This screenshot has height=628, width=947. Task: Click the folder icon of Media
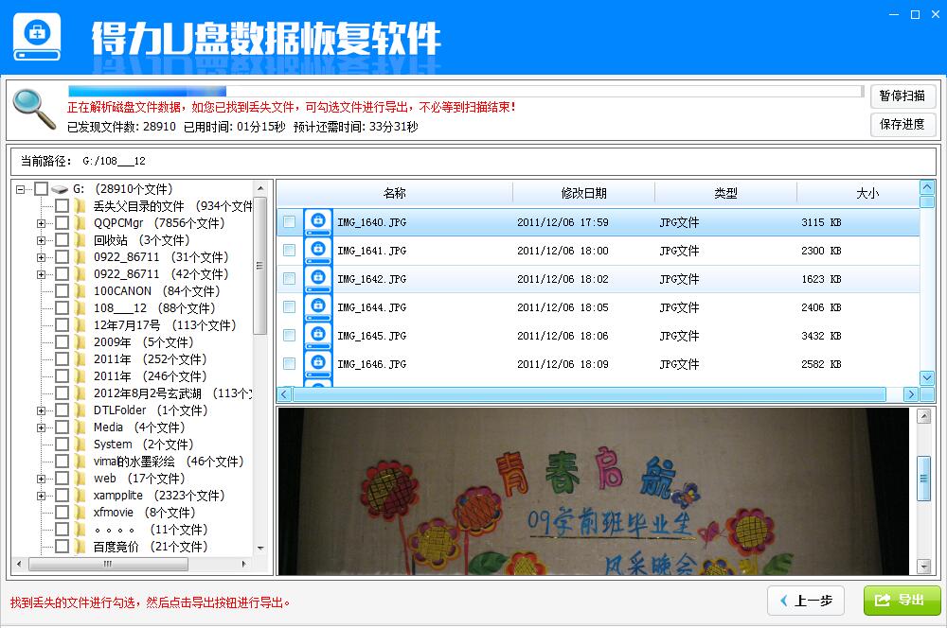80,427
